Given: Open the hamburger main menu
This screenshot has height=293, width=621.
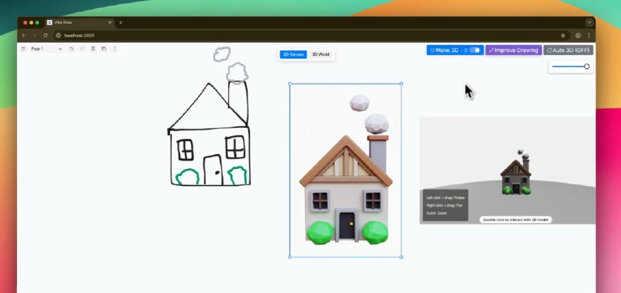Looking at the screenshot, I should click(x=23, y=49).
